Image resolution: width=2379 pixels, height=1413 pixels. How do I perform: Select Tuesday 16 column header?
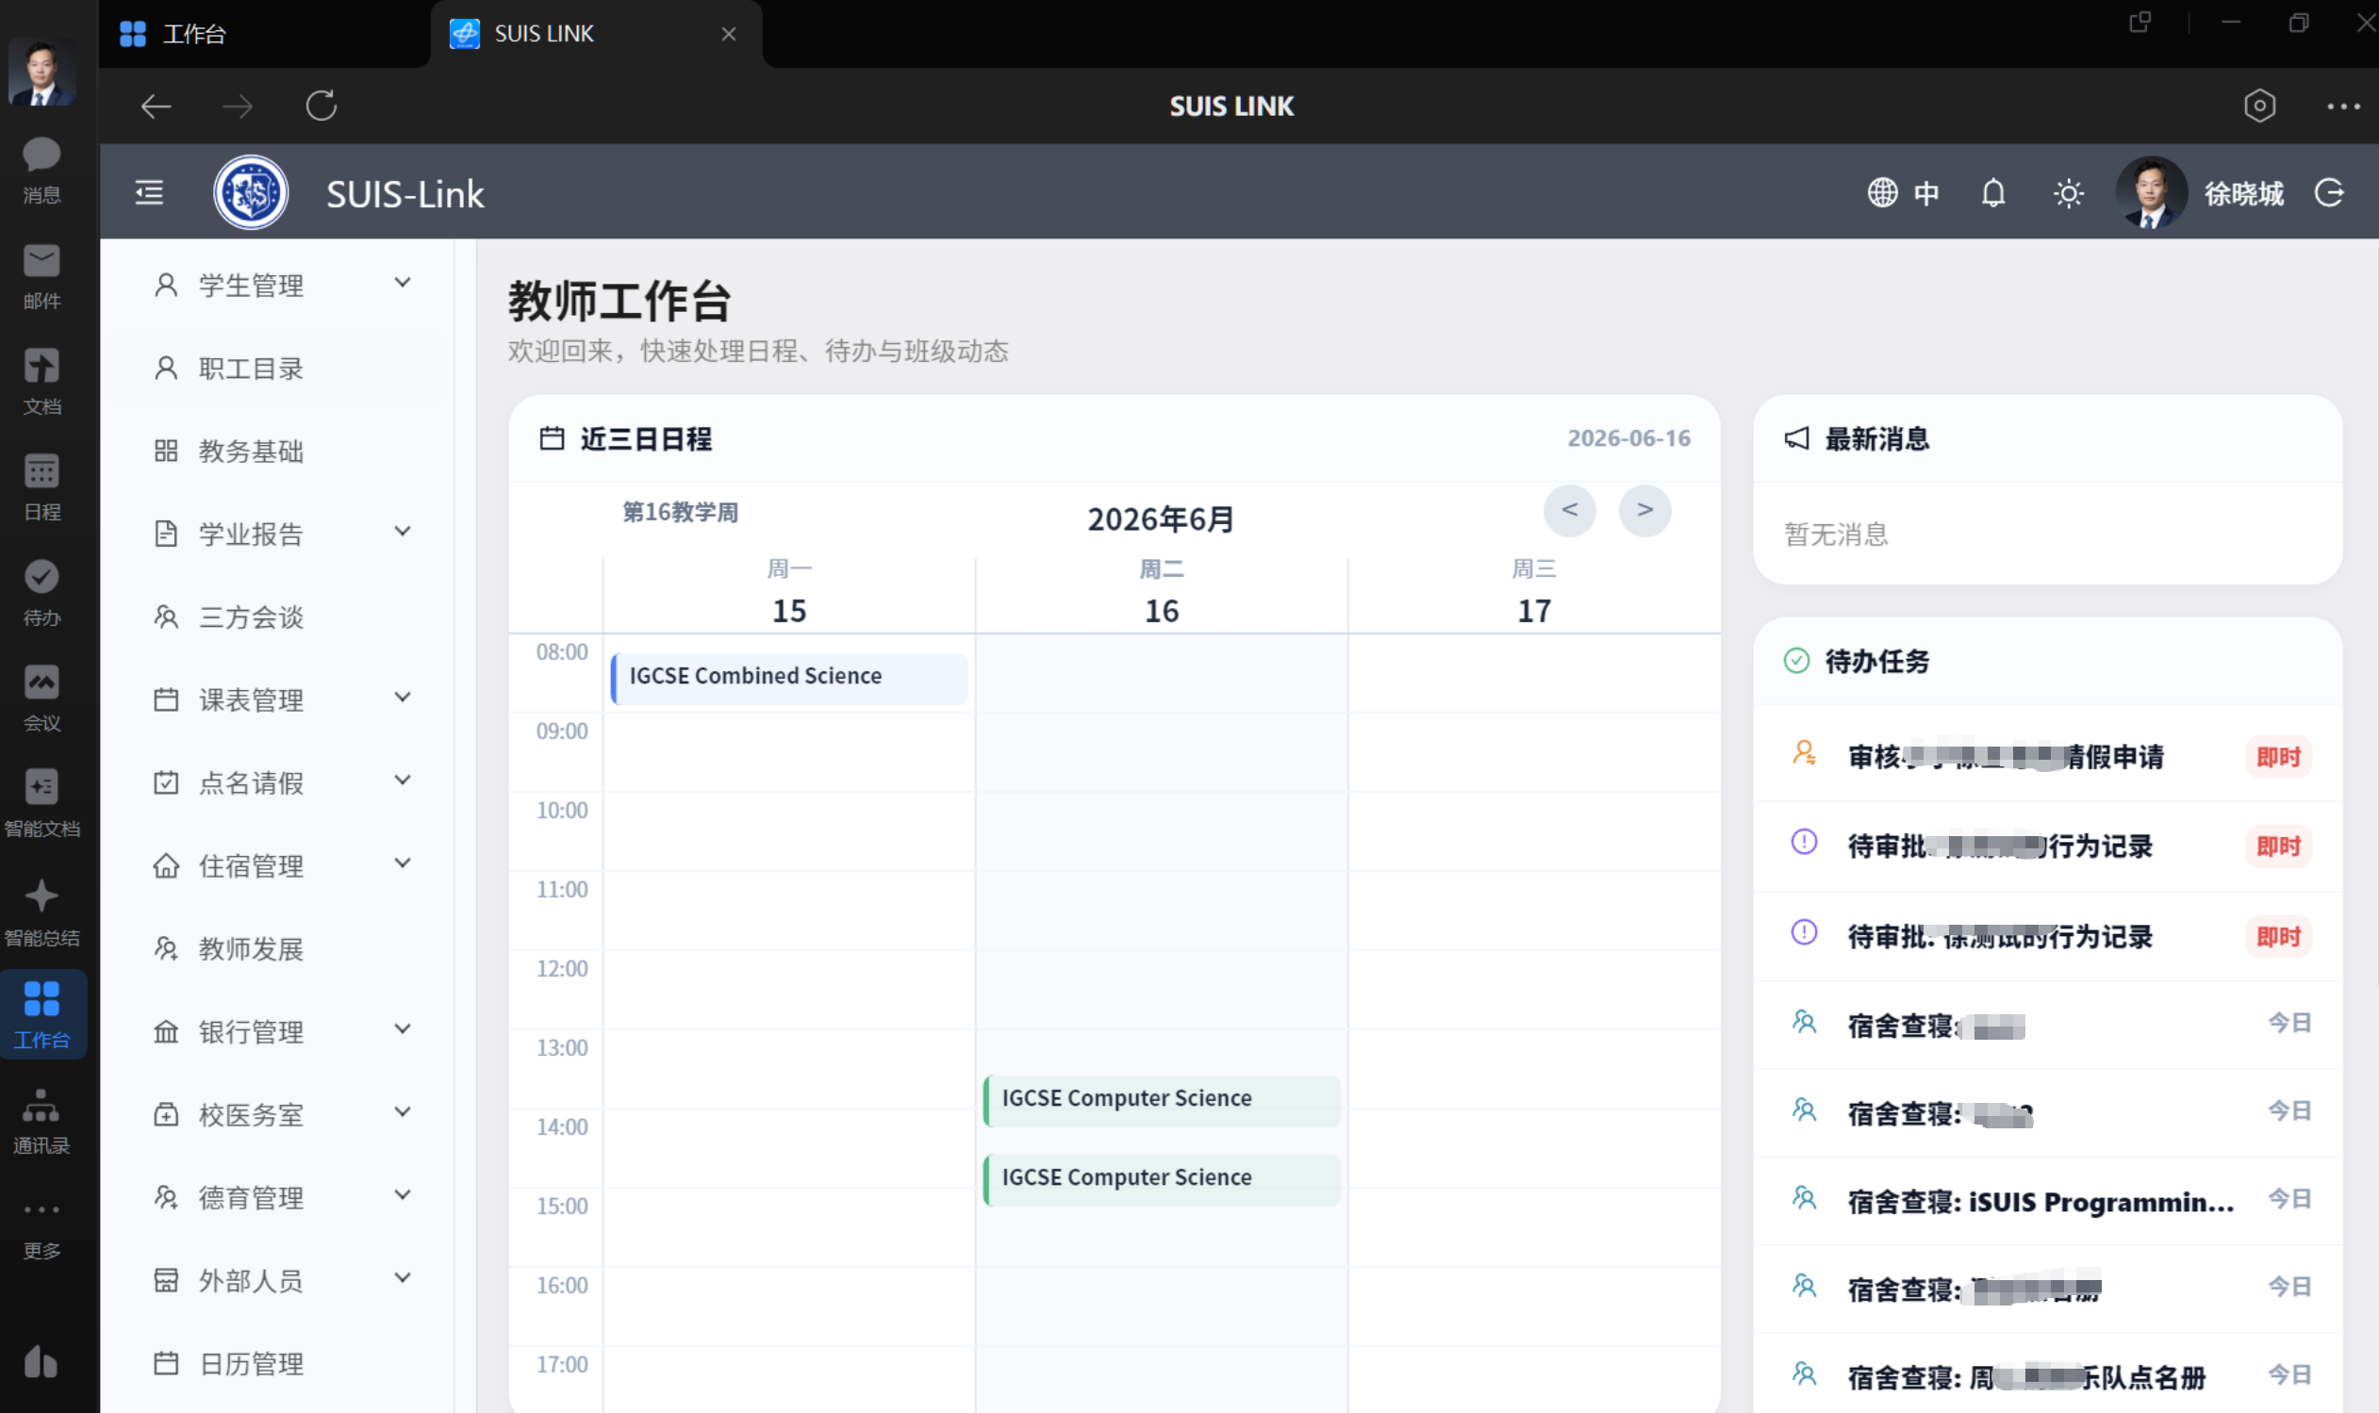coord(1161,593)
